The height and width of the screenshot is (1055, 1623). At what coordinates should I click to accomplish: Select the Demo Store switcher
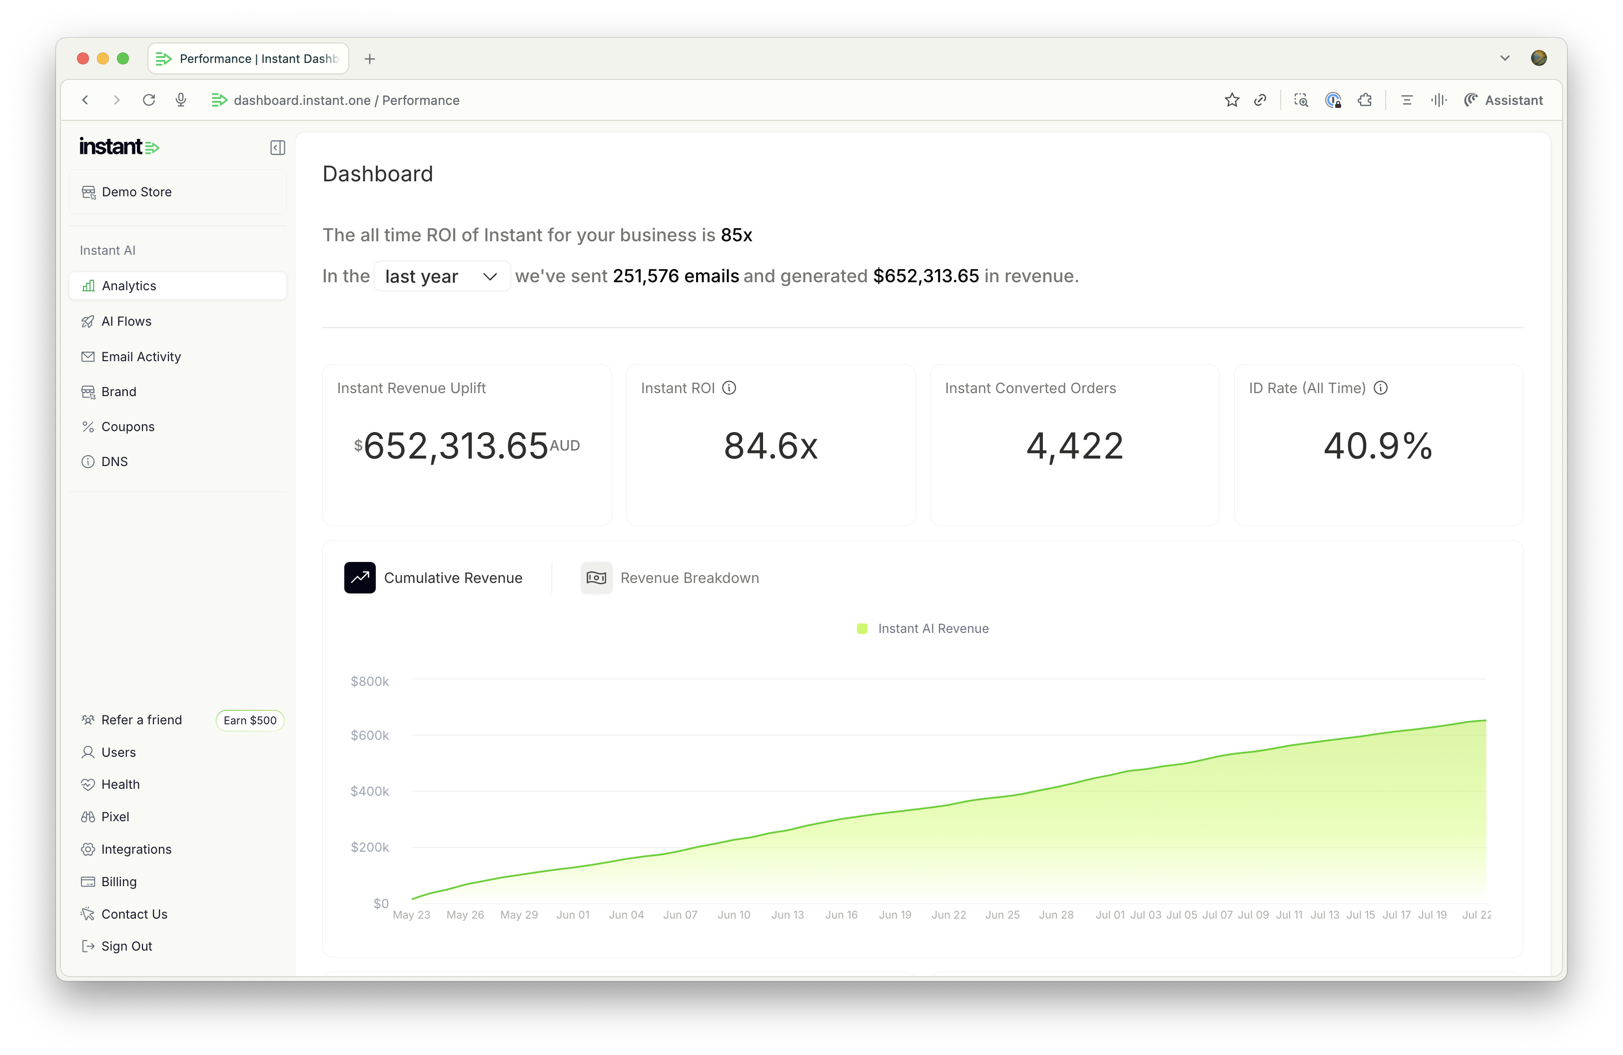tap(177, 191)
